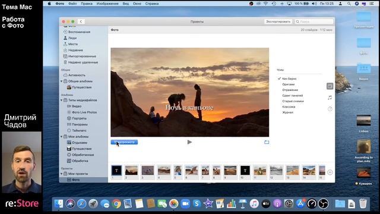380x214 pixels.
Task: Select title slide thumbnail 10
Action: [x=245, y=171]
